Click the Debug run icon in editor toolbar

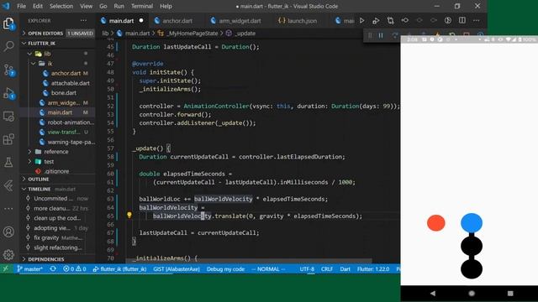[x=376, y=20]
